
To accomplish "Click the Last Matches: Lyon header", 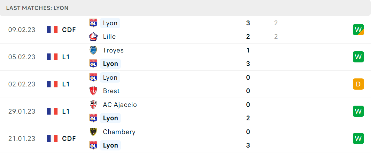I will [37, 8].
